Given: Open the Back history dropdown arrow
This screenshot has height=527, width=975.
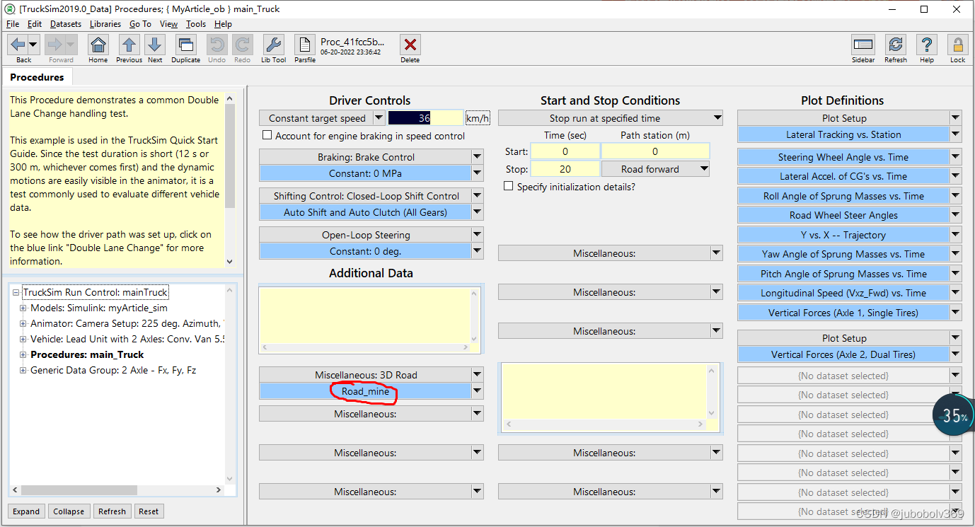Looking at the screenshot, I should click(x=34, y=45).
